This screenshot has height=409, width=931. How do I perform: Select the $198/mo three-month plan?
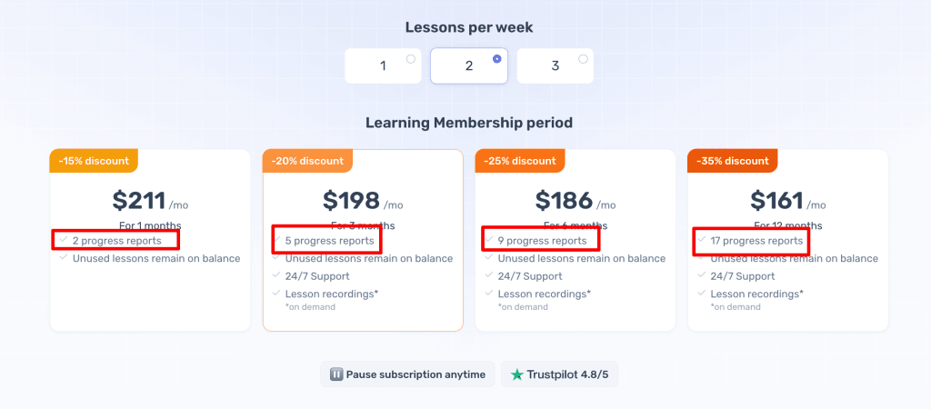[363, 240]
